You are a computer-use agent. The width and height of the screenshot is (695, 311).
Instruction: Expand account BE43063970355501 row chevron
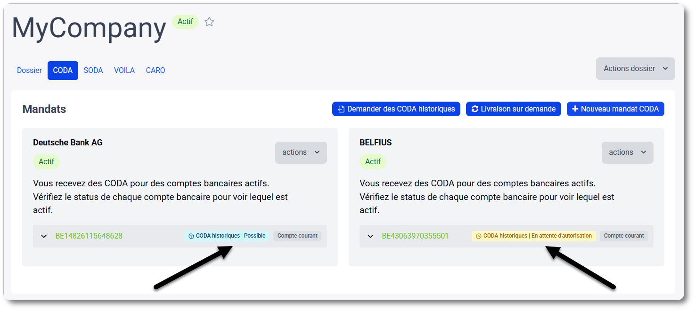pyautogui.click(x=370, y=236)
